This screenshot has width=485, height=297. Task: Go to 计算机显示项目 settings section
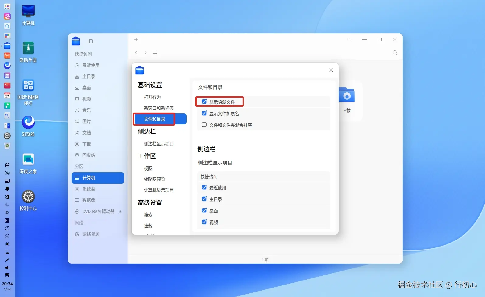[159, 190]
